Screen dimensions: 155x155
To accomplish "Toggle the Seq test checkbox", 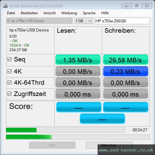I will point(9,59).
